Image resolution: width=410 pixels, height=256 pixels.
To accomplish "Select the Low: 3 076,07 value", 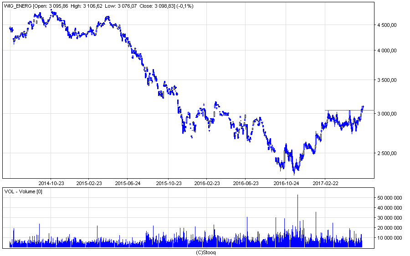I will tap(120, 6).
